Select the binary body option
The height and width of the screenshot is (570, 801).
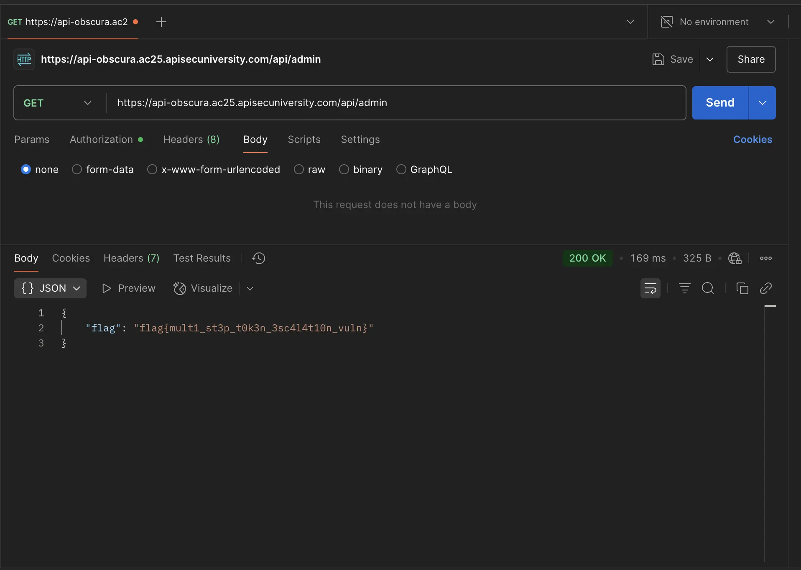pos(344,169)
